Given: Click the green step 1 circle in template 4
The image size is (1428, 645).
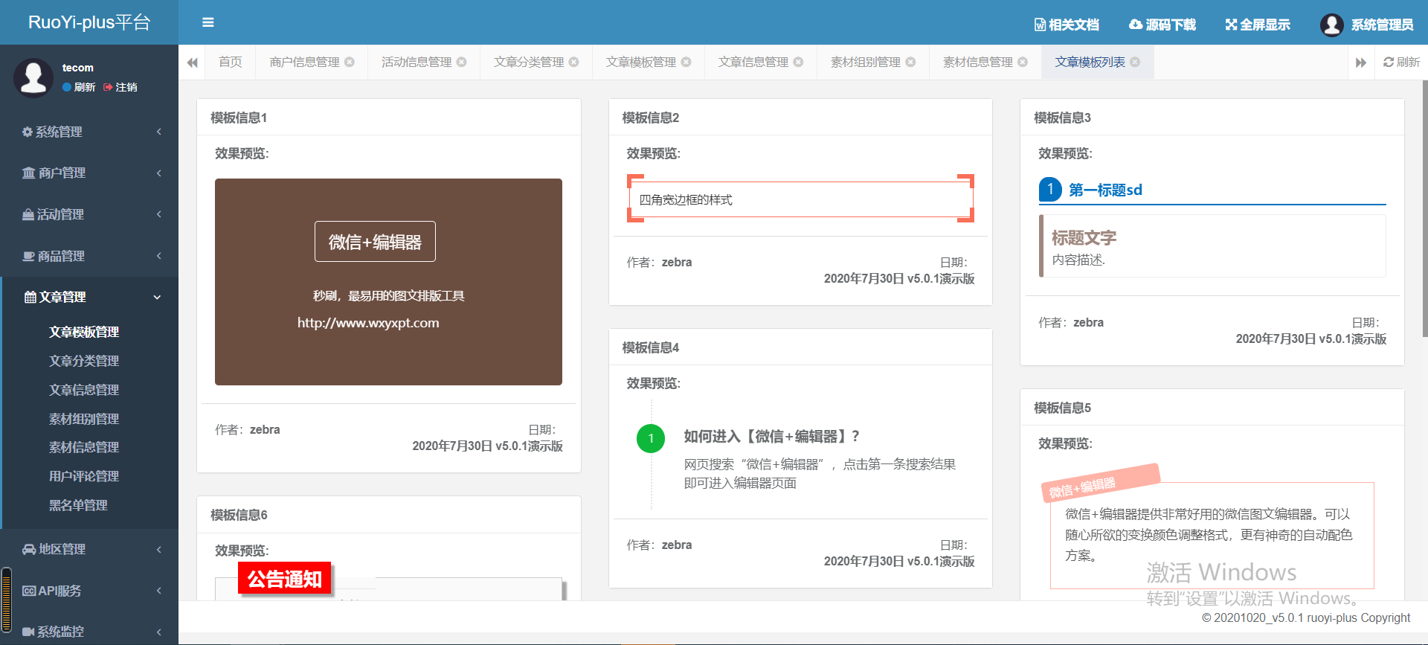Looking at the screenshot, I should pos(651,438).
